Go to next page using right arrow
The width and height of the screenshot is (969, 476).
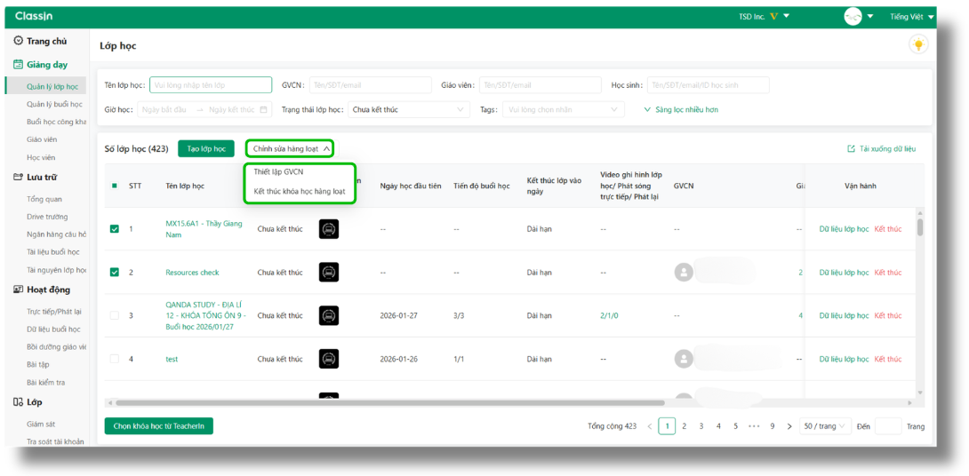click(789, 426)
